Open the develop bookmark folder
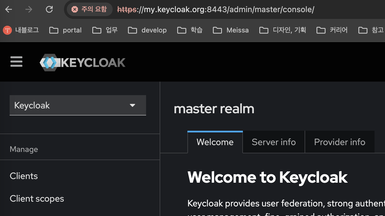385x216 pixels. click(147, 30)
